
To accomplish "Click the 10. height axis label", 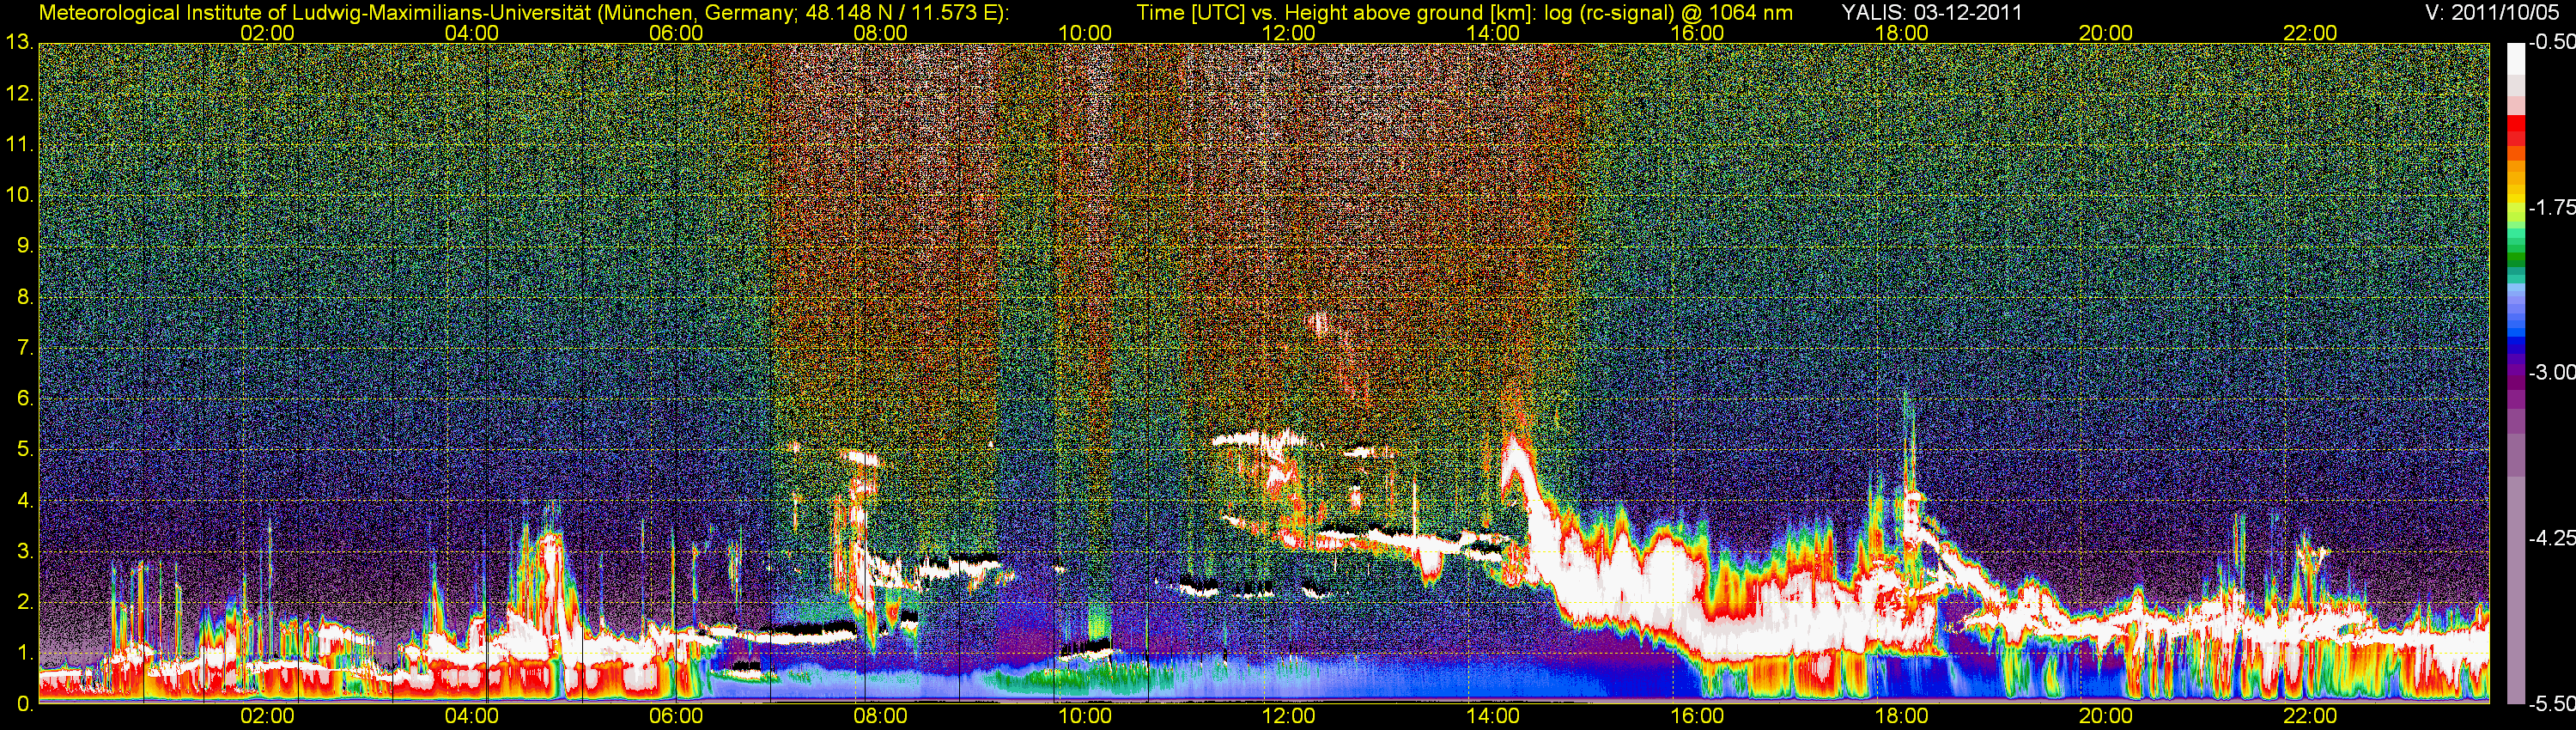I will pos(20,195).
